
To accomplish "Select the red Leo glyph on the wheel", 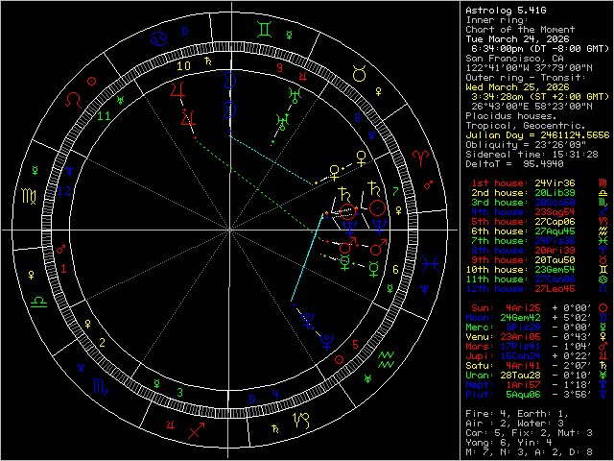I will [73, 99].
